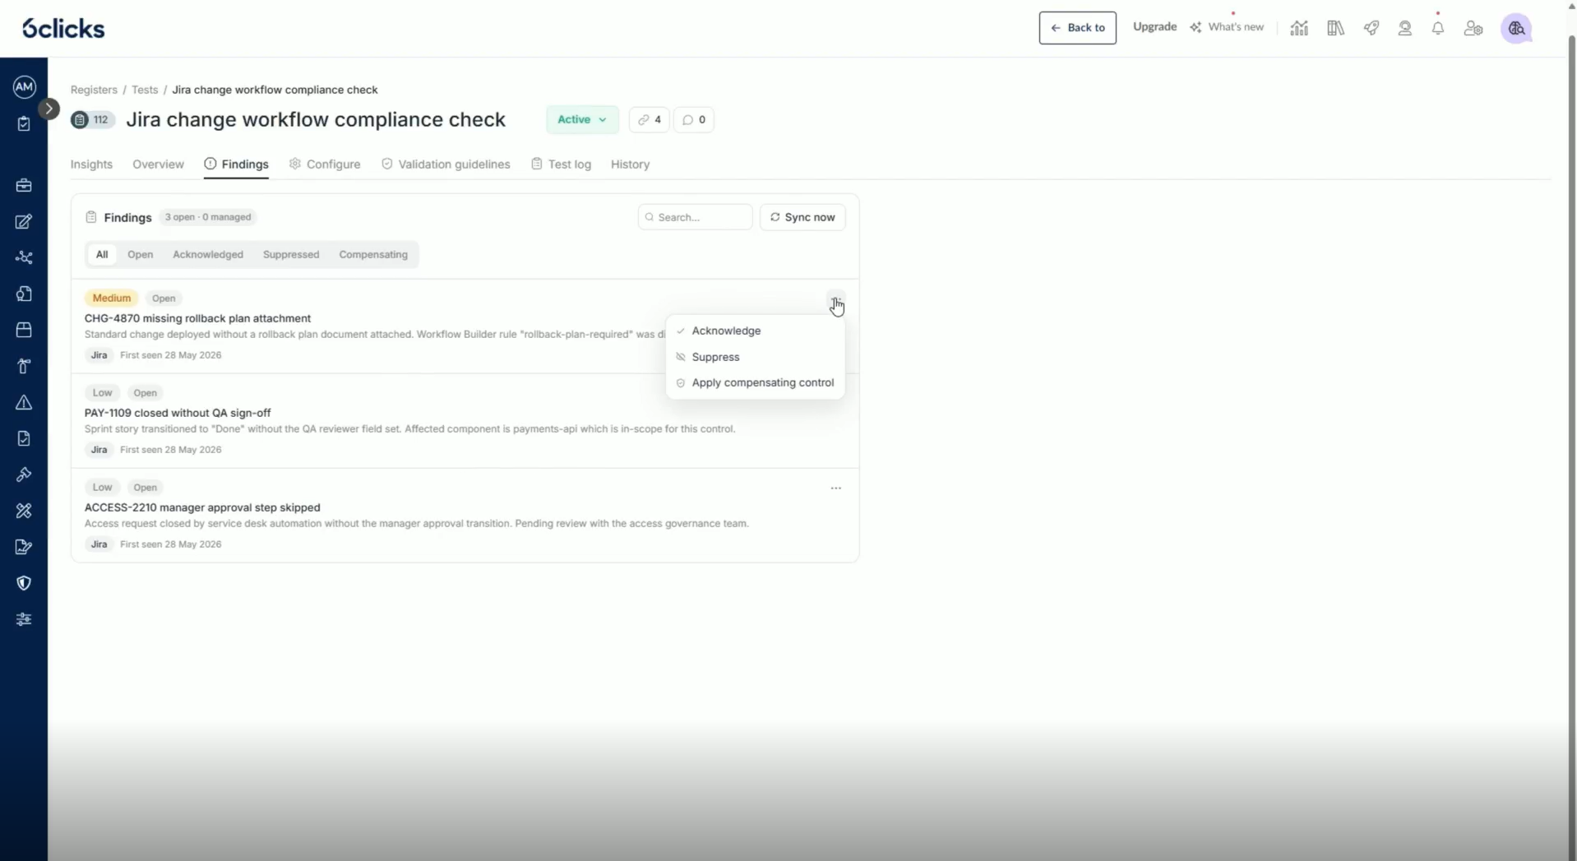Focus the findings Search field
1577x861 pixels.
(x=695, y=217)
